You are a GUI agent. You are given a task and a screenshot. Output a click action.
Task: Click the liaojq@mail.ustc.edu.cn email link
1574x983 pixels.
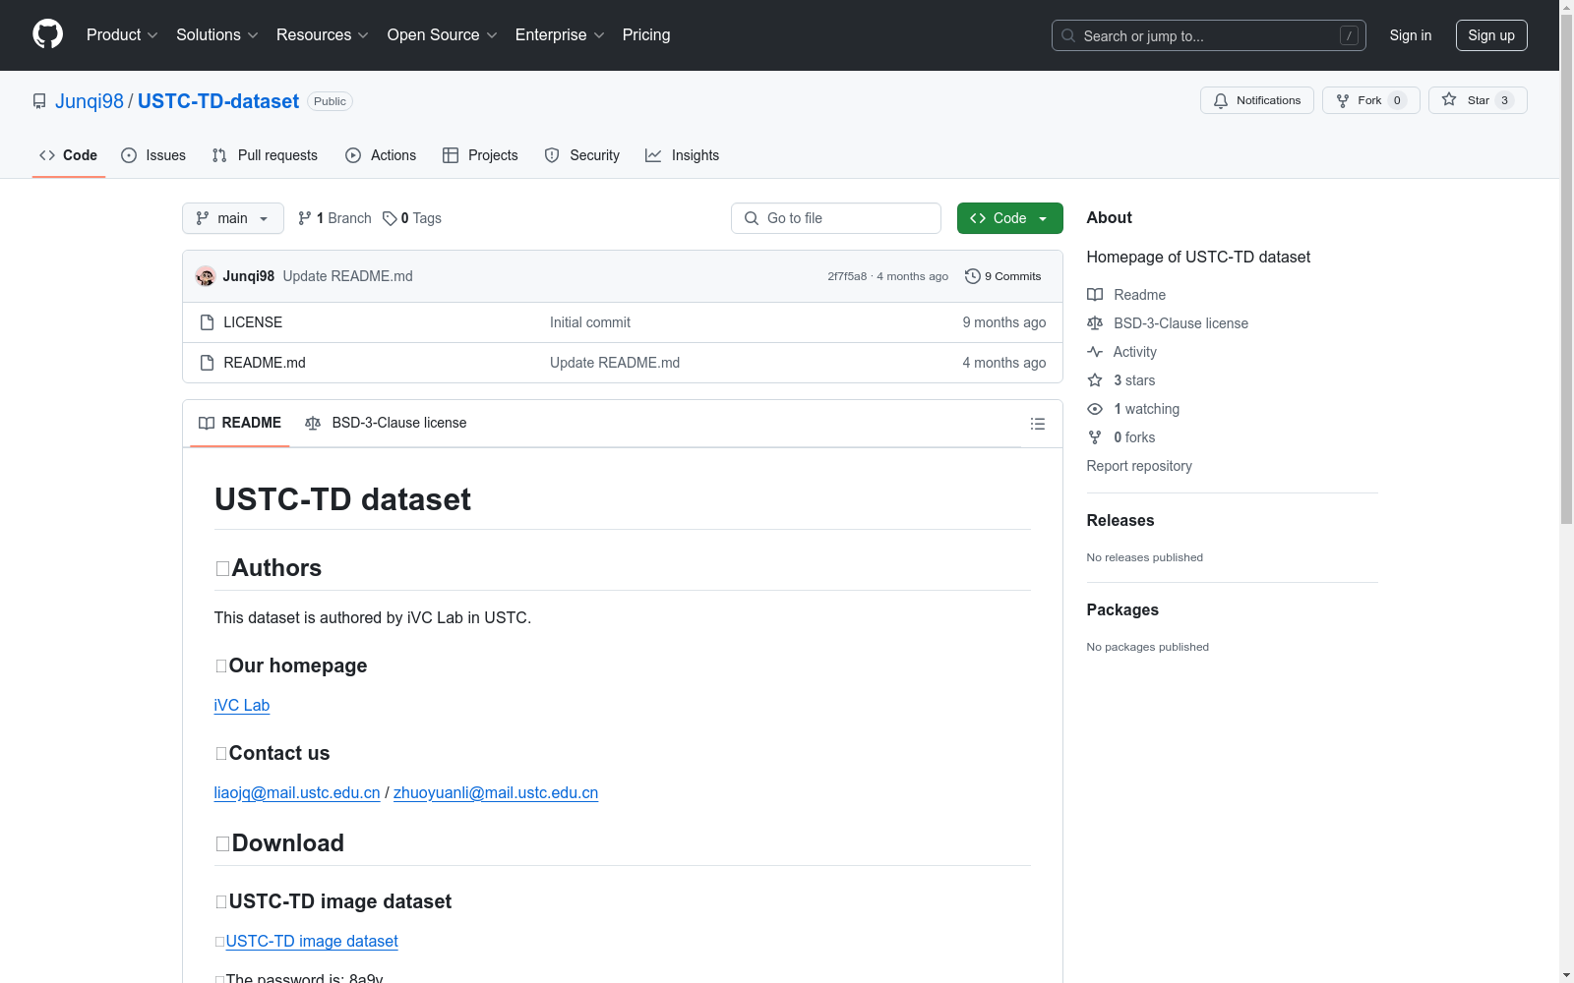pyautogui.click(x=296, y=792)
